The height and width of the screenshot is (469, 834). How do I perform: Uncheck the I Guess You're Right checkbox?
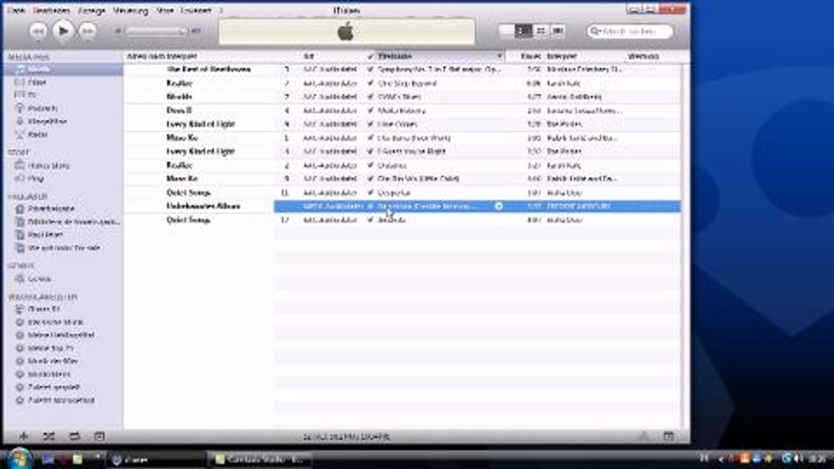coord(371,151)
